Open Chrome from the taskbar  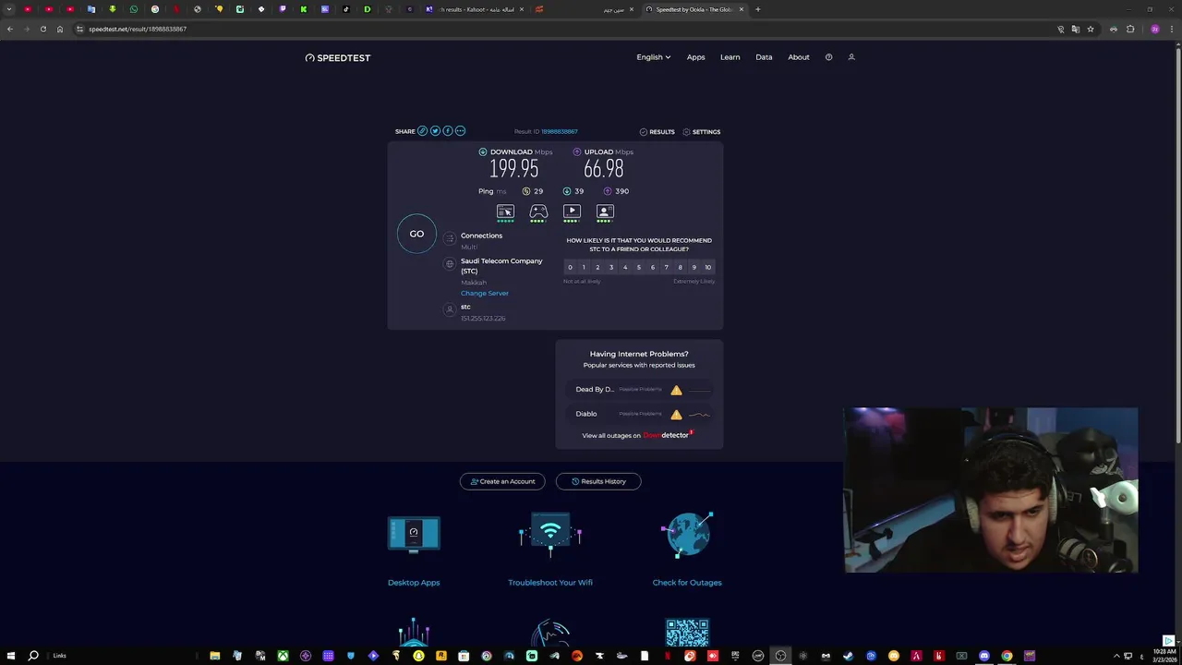tap(1007, 656)
